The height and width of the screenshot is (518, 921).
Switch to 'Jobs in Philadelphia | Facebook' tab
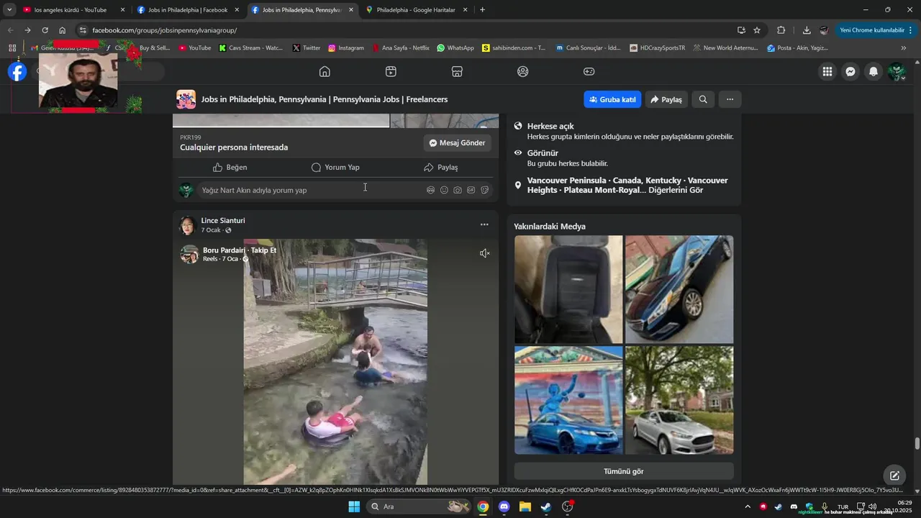pos(187,10)
